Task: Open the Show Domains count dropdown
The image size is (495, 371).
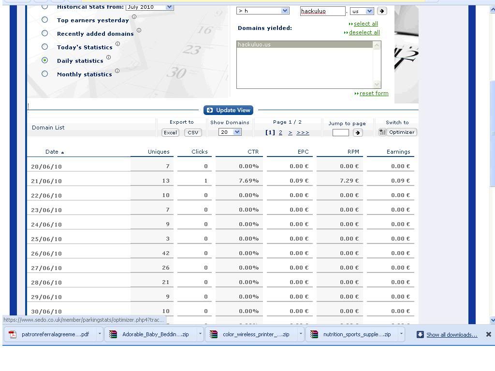Action: 230,132
